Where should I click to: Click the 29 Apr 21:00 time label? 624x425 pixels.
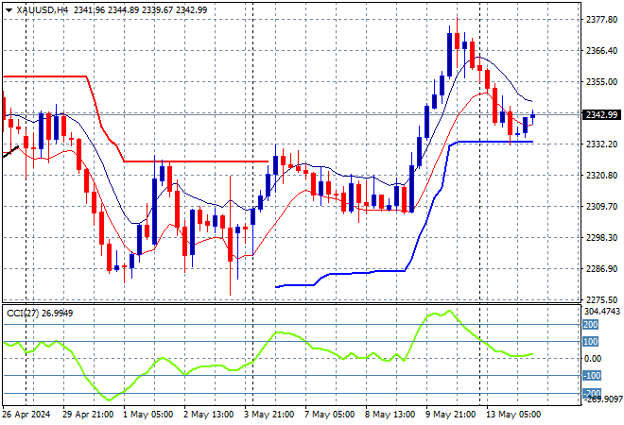[x=88, y=415]
